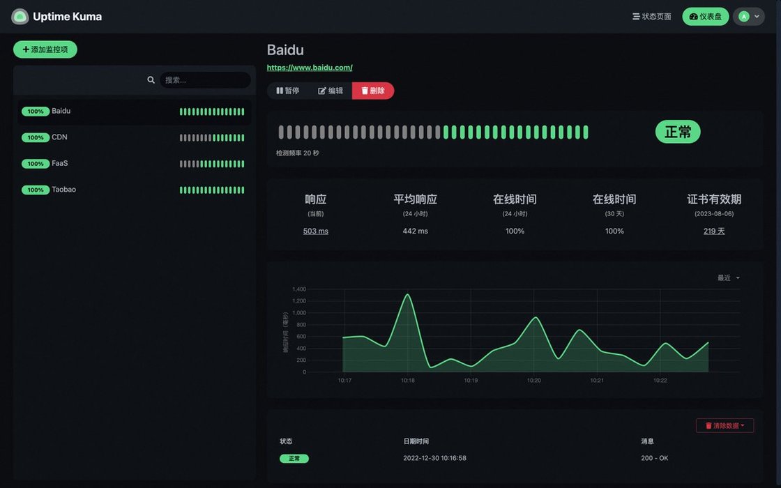Viewport: 781px width, 488px height.
Task: Type in the 搜索 search field
Action: coord(204,80)
